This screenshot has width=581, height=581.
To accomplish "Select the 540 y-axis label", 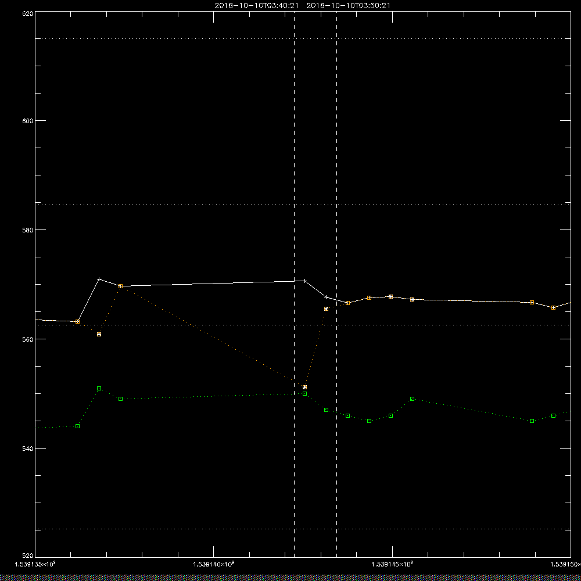I will pos(28,449).
